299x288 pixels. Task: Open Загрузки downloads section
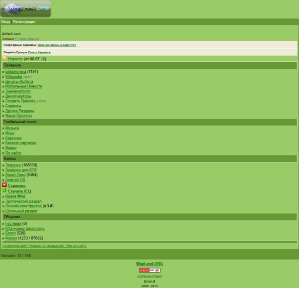(13, 165)
